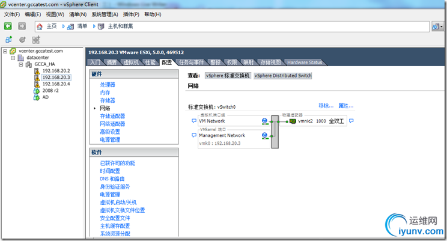Select host 192.168.20.2 in tree
The width and height of the screenshot is (447, 241).
(x=56, y=71)
